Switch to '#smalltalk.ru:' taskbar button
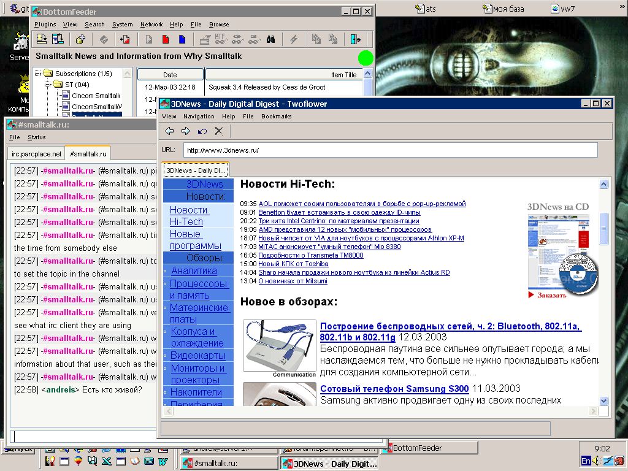628x471 pixels. (x=229, y=463)
